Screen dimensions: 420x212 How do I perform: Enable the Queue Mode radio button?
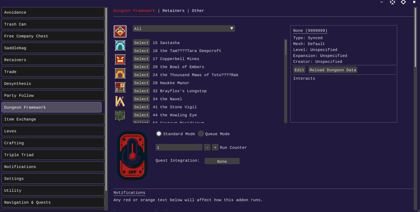(x=201, y=134)
